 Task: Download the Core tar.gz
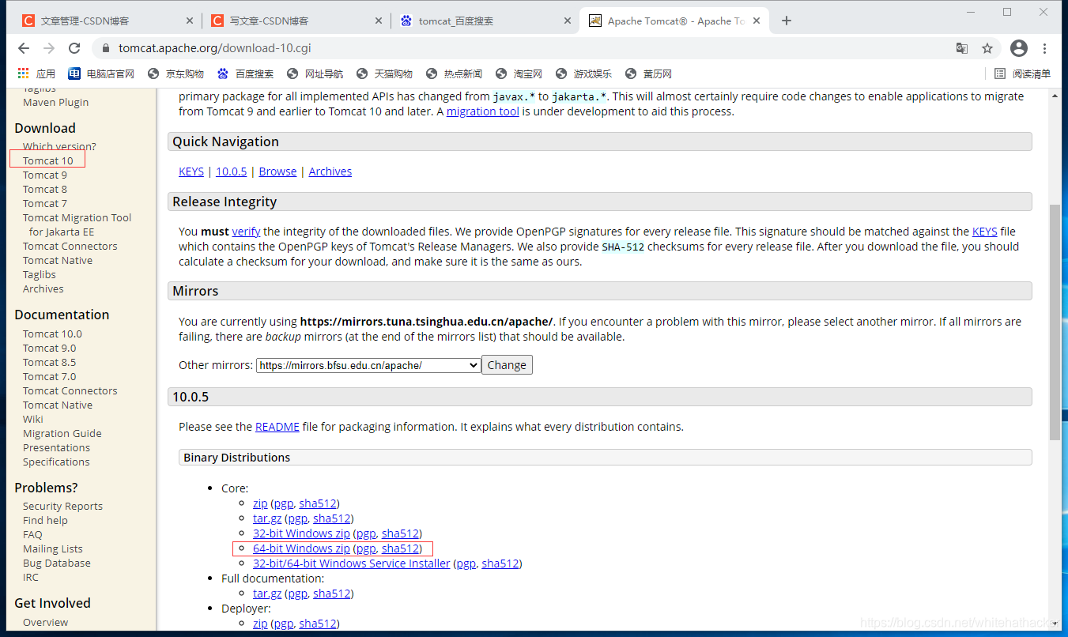pos(267,518)
